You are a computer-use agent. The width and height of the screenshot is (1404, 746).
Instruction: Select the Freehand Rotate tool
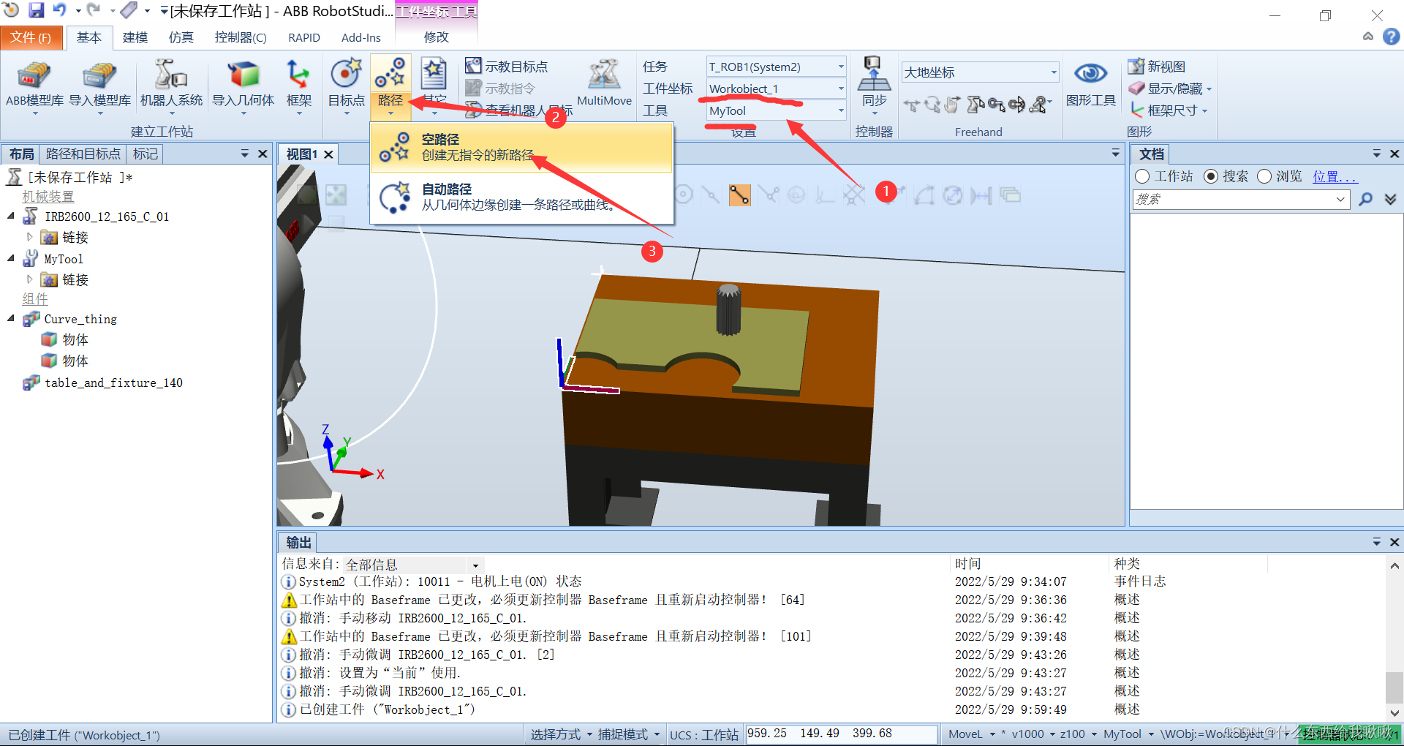[932, 105]
